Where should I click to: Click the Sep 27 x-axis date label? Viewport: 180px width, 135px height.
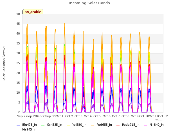[x=22, y=116]
